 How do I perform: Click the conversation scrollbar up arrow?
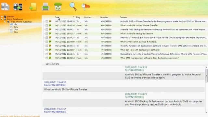click(x=207, y=67)
